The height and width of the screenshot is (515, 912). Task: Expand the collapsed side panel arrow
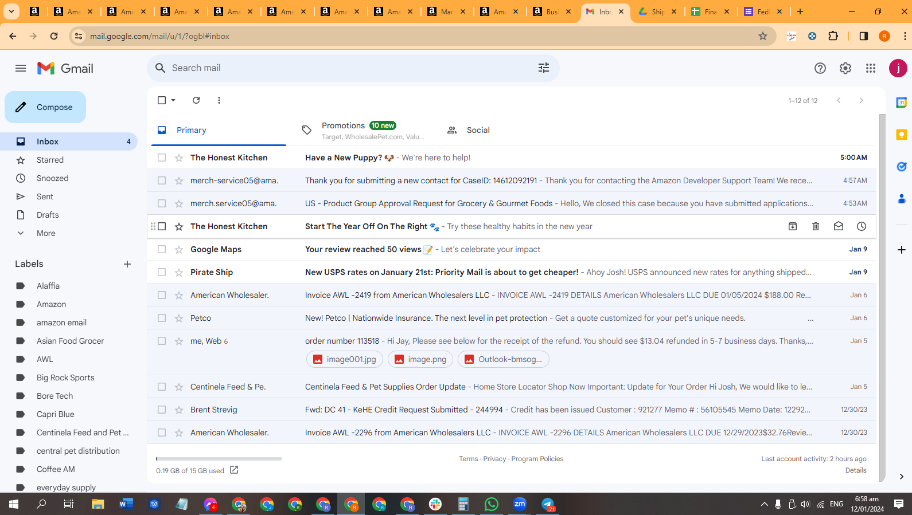pos(902,477)
